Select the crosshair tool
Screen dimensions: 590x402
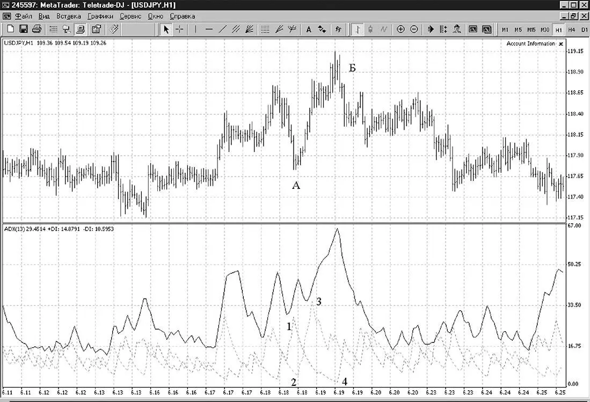click(x=179, y=29)
